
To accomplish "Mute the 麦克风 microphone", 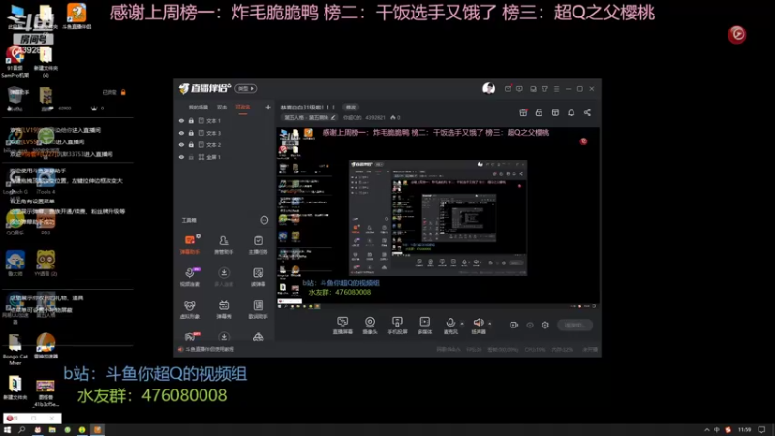I will point(450,326).
